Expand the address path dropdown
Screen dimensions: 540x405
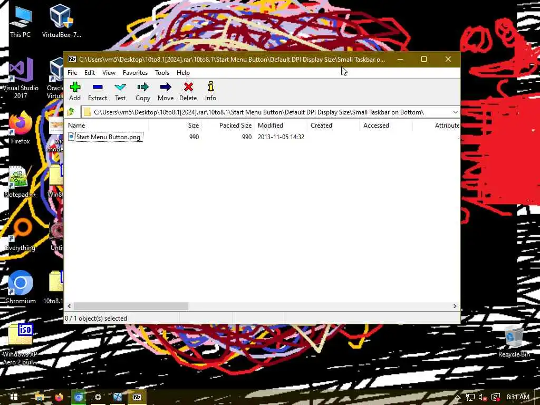(455, 112)
